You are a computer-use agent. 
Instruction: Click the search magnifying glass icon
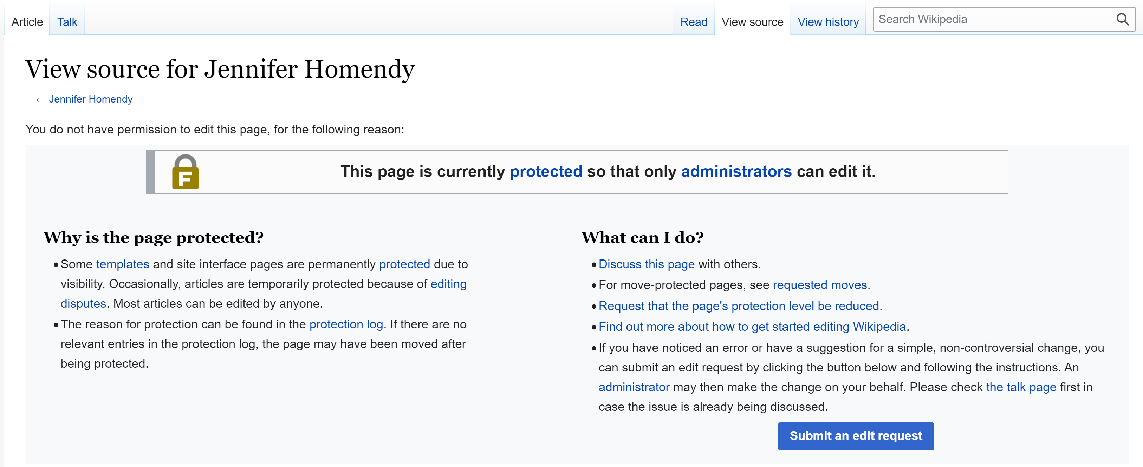click(x=1122, y=20)
